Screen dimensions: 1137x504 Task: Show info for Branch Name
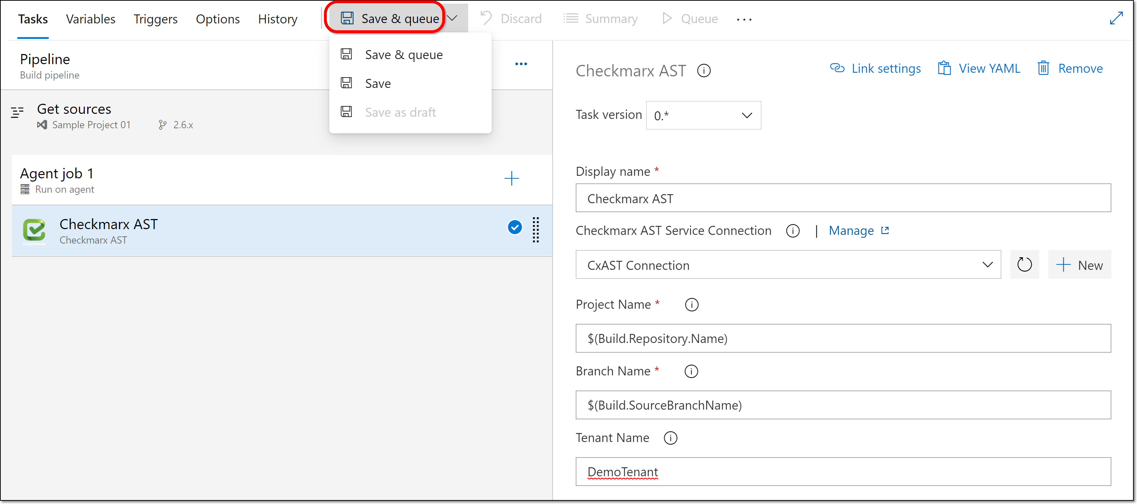(691, 371)
